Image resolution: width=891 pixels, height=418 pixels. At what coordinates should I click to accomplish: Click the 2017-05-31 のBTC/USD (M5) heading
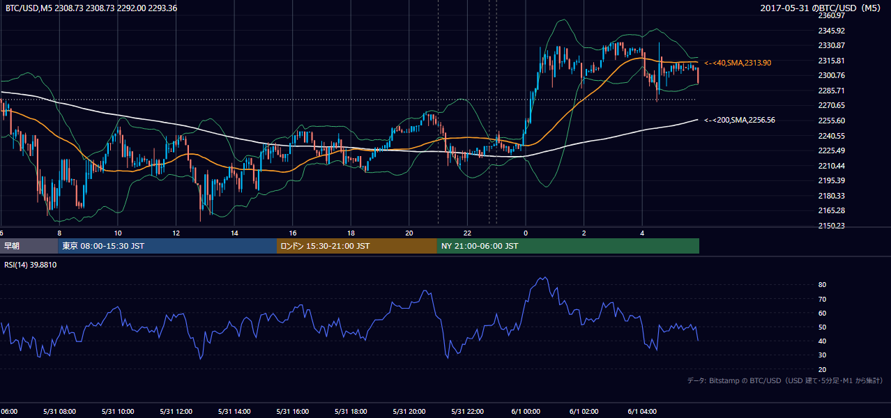point(821,8)
